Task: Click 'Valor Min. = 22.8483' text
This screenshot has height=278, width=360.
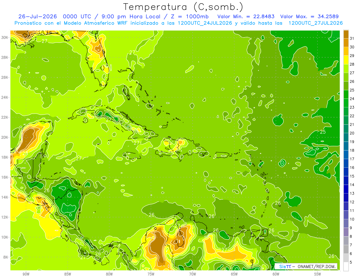Action: coord(245,16)
